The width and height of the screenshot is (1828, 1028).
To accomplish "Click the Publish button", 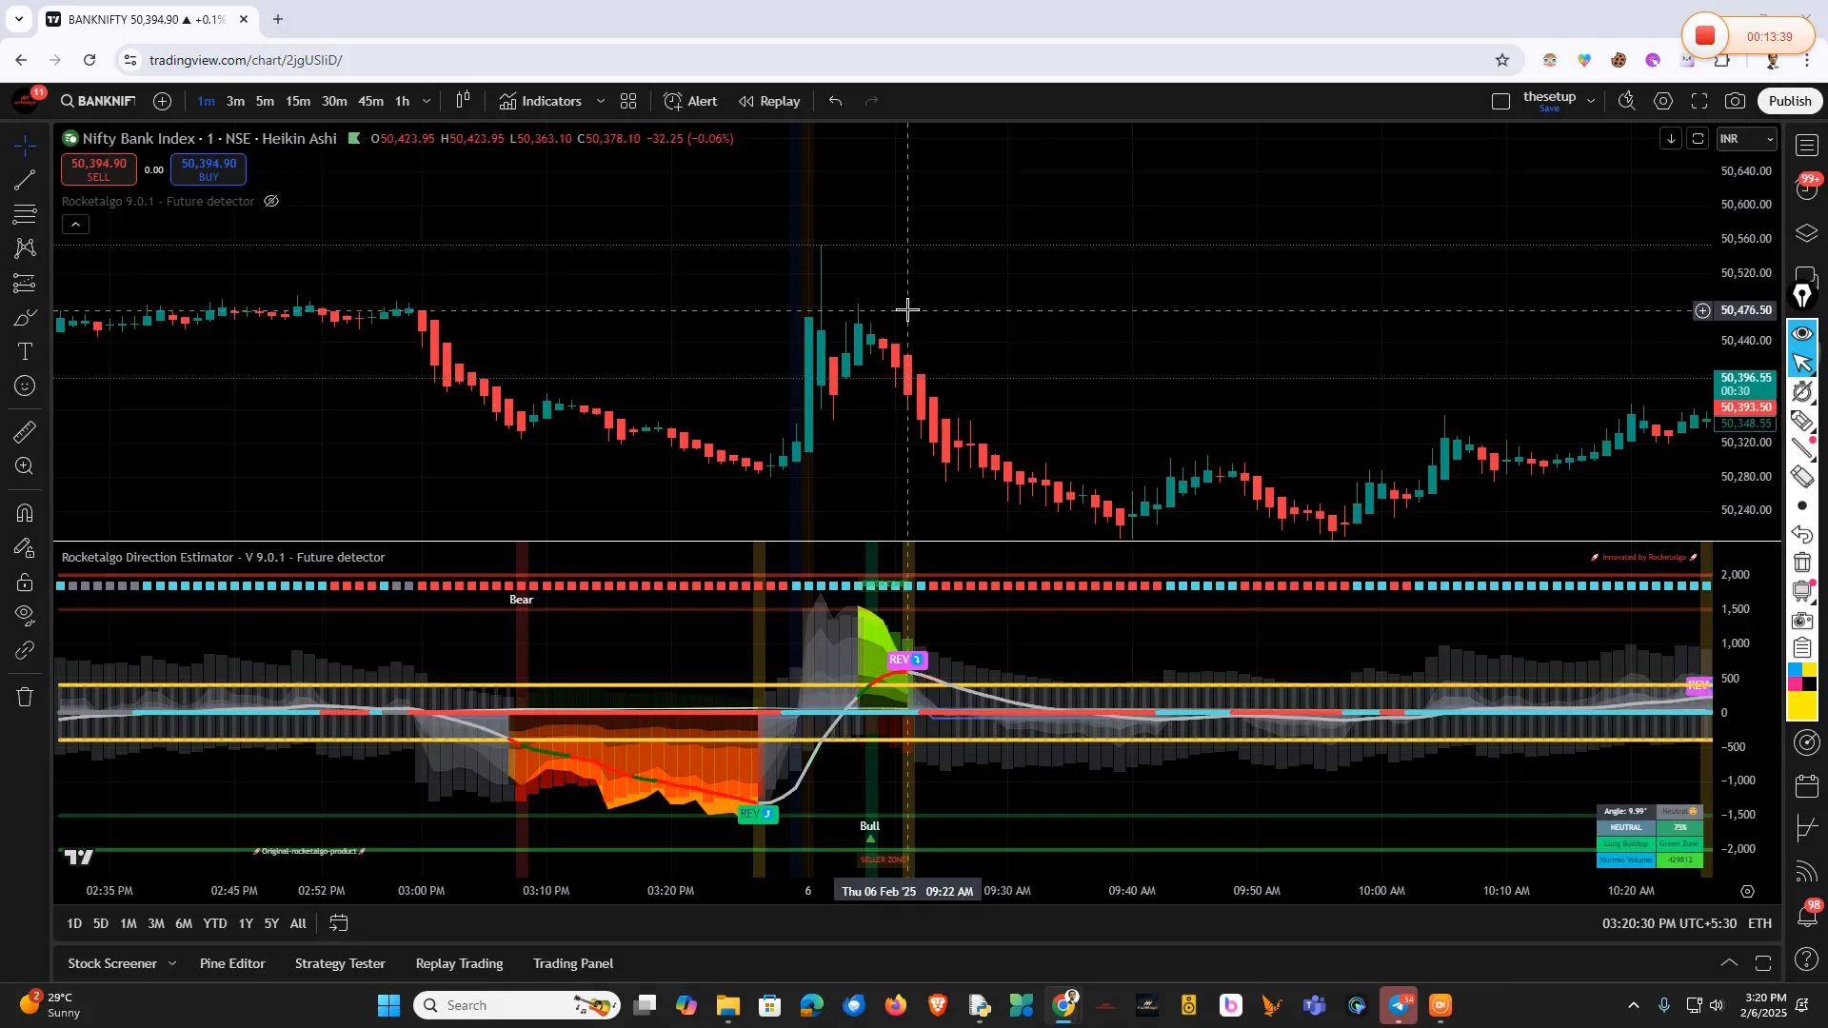I will coord(1789,101).
